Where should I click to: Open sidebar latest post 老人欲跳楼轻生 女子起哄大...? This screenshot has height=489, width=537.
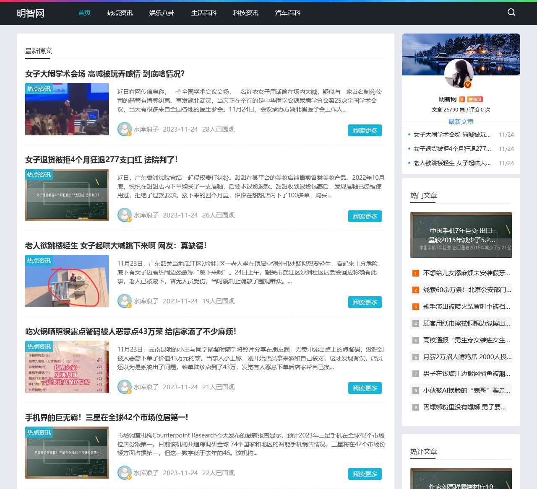point(452,163)
